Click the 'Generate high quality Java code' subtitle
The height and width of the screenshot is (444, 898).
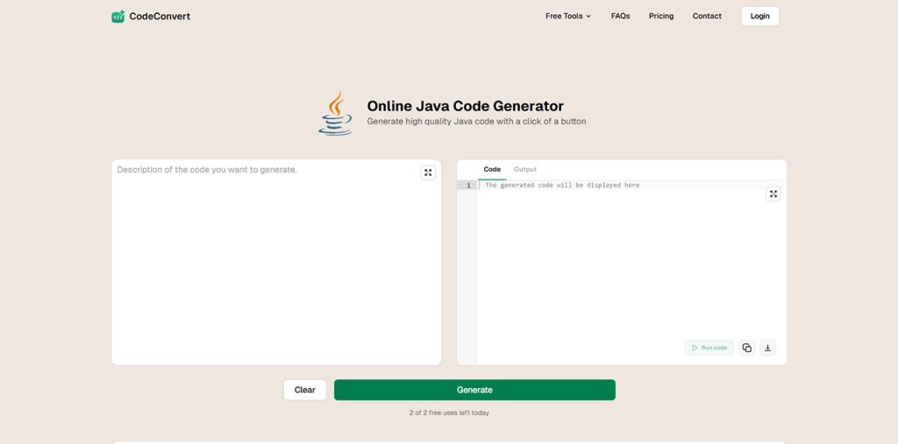point(476,122)
